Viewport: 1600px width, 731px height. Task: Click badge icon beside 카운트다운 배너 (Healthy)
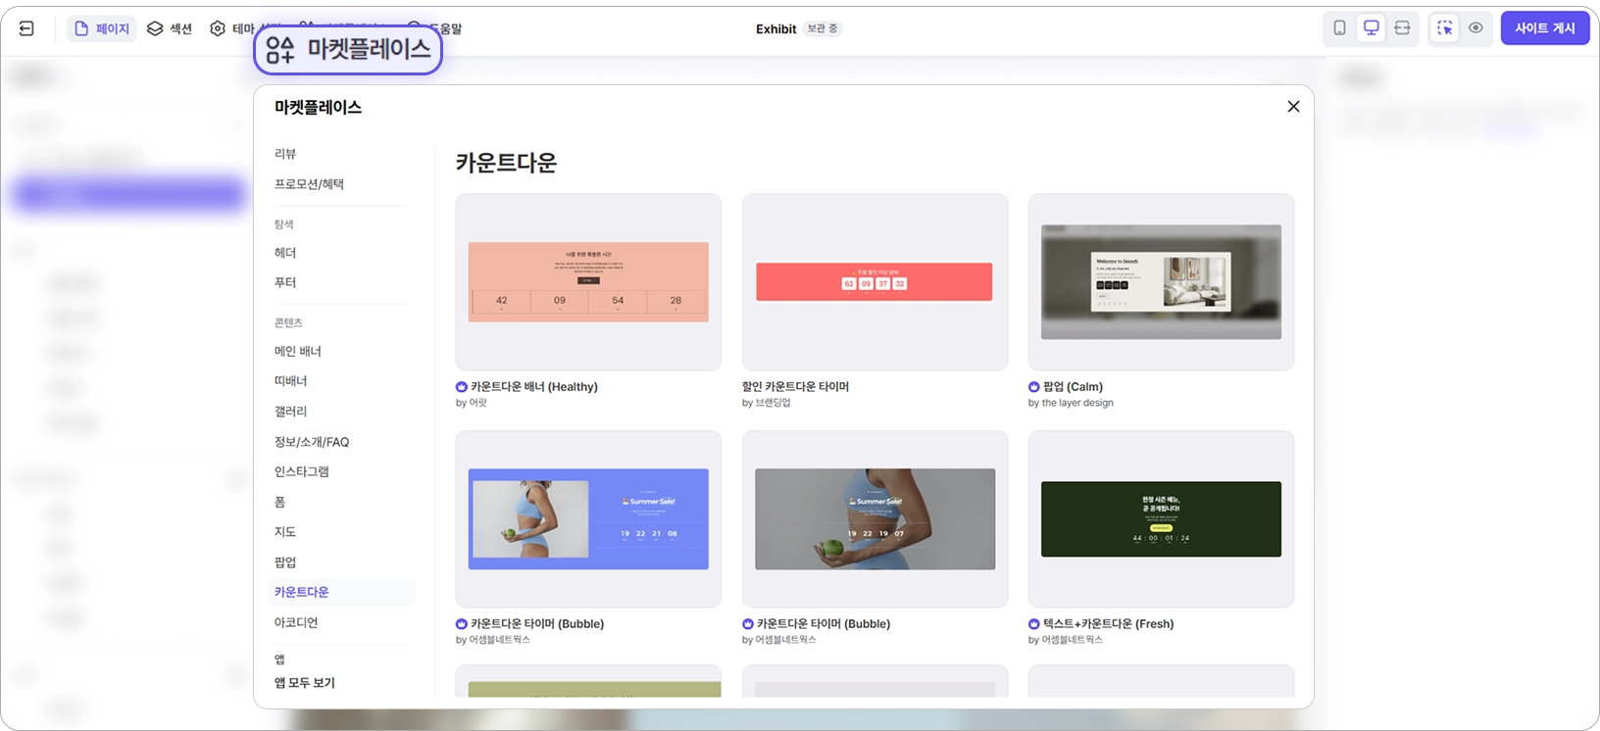[462, 387]
